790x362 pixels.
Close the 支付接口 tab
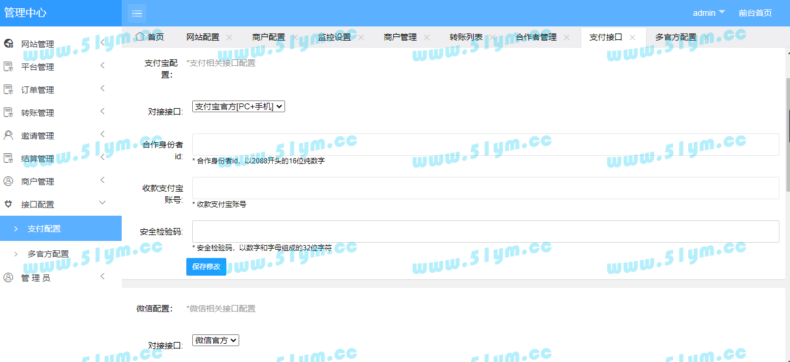(632, 37)
